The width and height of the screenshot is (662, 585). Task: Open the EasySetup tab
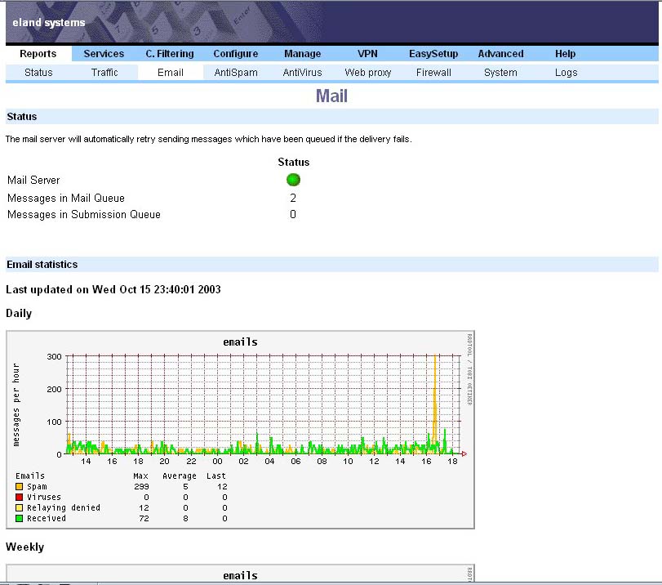[x=433, y=54]
